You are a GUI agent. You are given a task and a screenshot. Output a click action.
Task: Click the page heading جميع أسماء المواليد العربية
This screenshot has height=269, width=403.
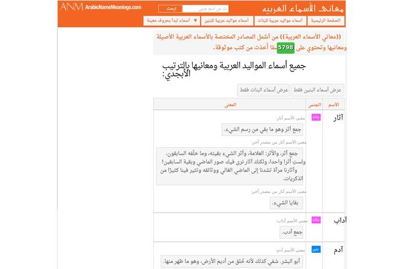(x=234, y=69)
